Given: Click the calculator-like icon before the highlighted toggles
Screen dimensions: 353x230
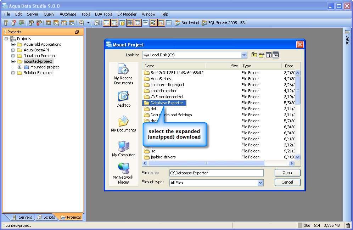Looking at the screenshot, I should tap(97, 23).
